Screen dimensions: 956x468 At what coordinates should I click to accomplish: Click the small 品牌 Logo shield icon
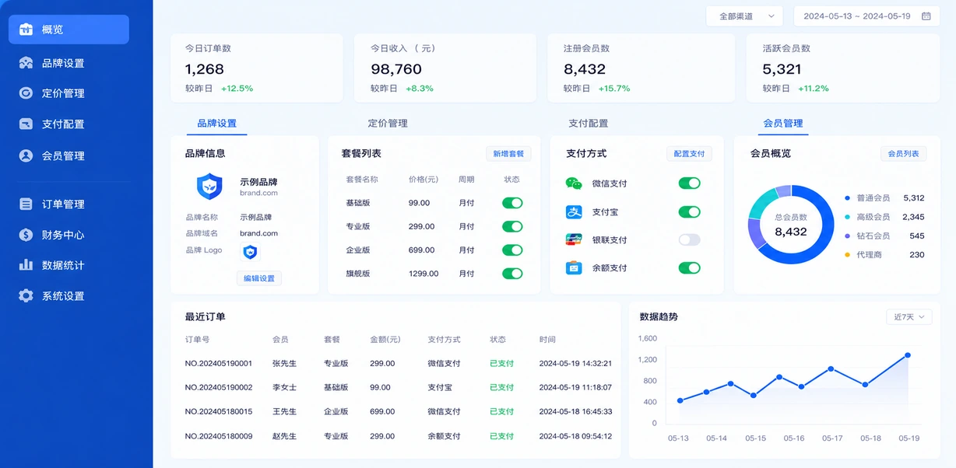[250, 252]
